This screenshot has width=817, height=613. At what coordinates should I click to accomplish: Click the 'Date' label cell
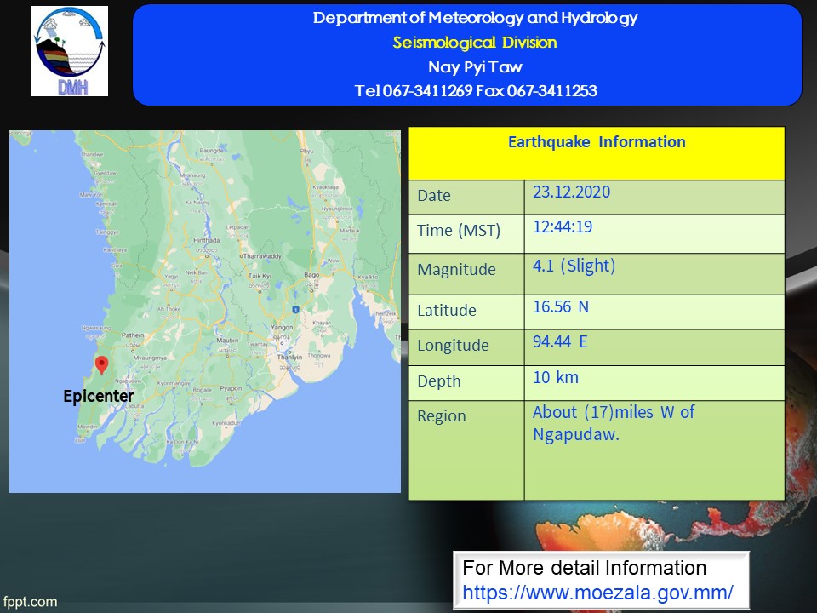tap(466, 197)
